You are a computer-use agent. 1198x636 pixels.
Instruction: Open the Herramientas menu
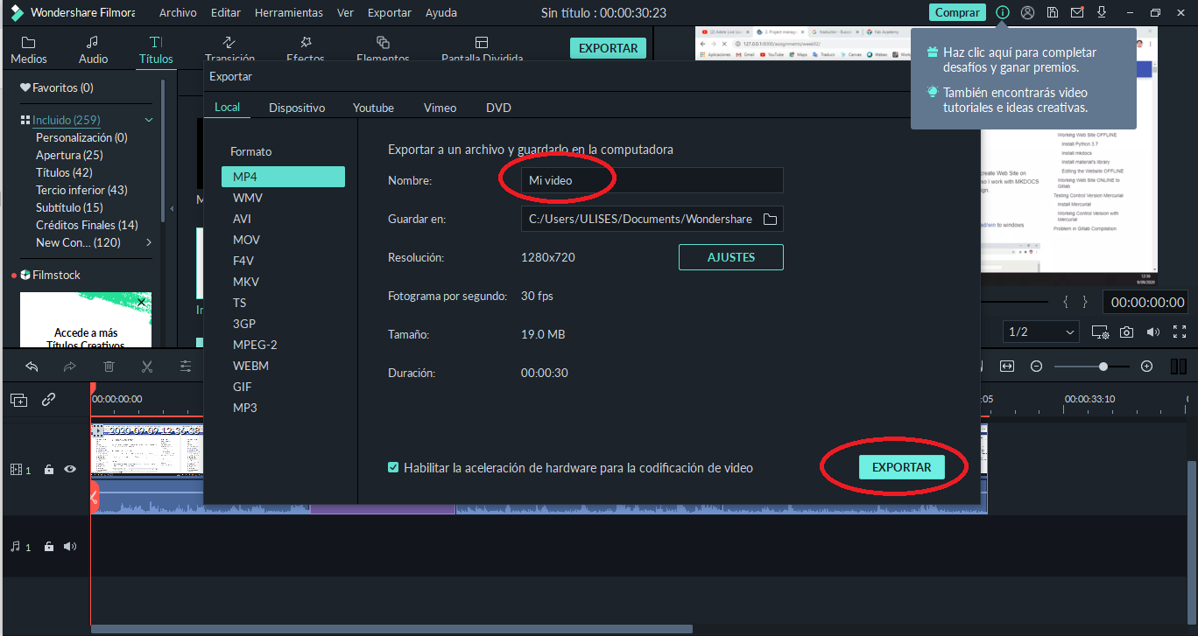tap(289, 13)
